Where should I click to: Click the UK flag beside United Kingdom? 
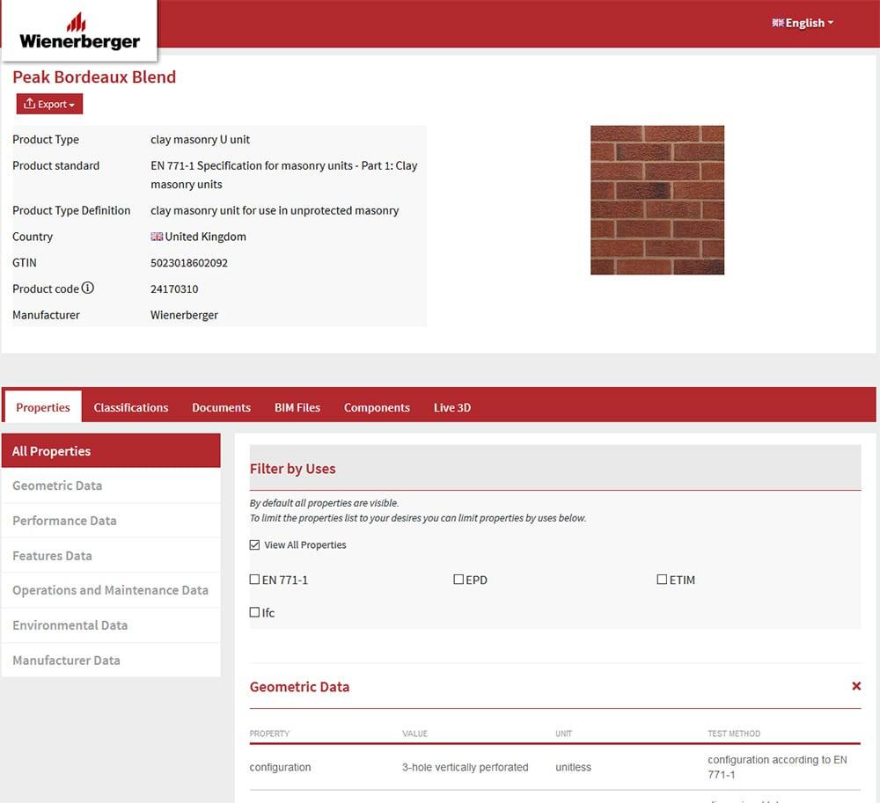click(157, 237)
